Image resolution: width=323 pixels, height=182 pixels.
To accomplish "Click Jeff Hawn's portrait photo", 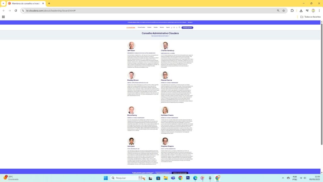I will [x=131, y=45].
